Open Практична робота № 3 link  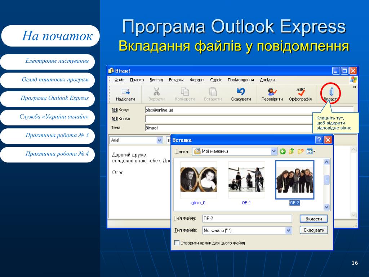48,136
